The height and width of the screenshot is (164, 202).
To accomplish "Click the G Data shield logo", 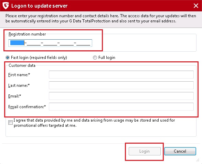I will pos(6,6).
